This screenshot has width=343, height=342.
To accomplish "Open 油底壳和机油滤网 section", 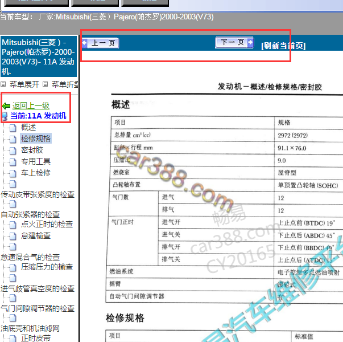I will point(30,328).
